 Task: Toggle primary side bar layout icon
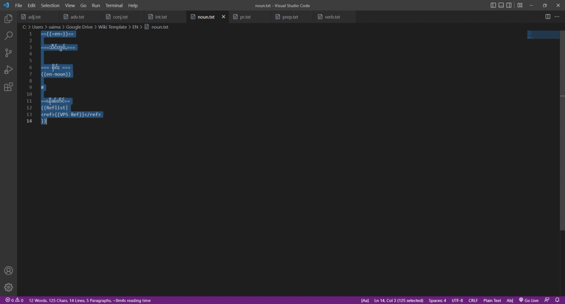493,5
